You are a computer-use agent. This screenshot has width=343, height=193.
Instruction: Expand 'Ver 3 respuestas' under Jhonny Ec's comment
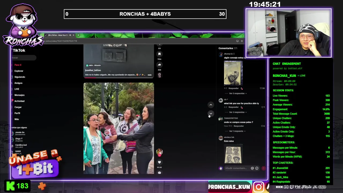[x=238, y=94]
